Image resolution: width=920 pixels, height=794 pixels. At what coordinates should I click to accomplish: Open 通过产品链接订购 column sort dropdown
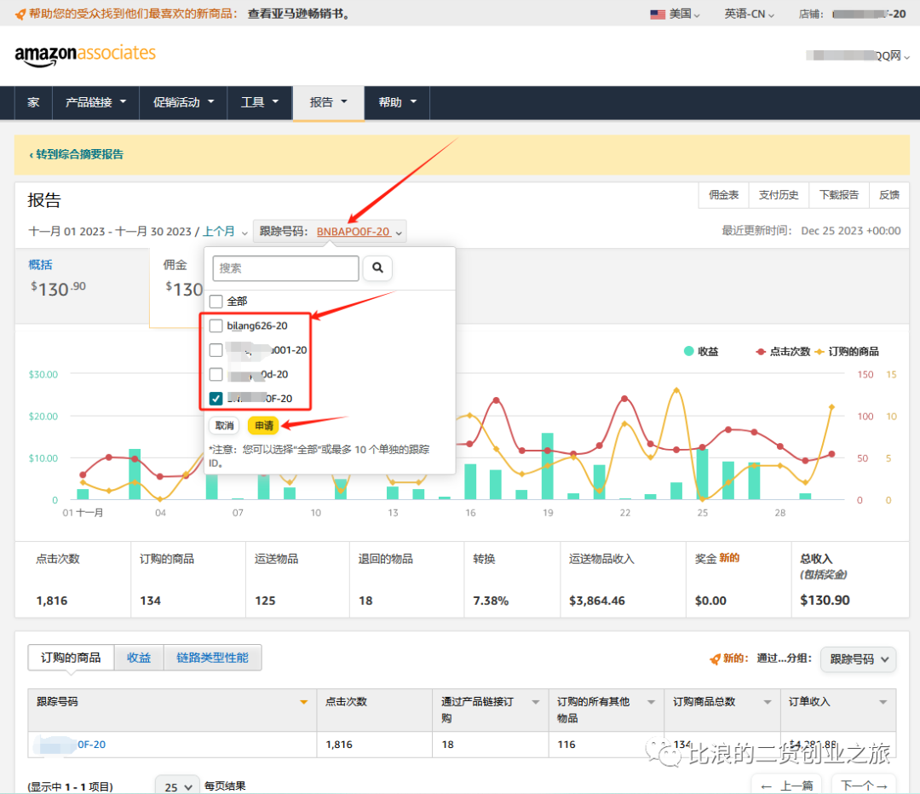pyautogui.click(x=536, y=702)
